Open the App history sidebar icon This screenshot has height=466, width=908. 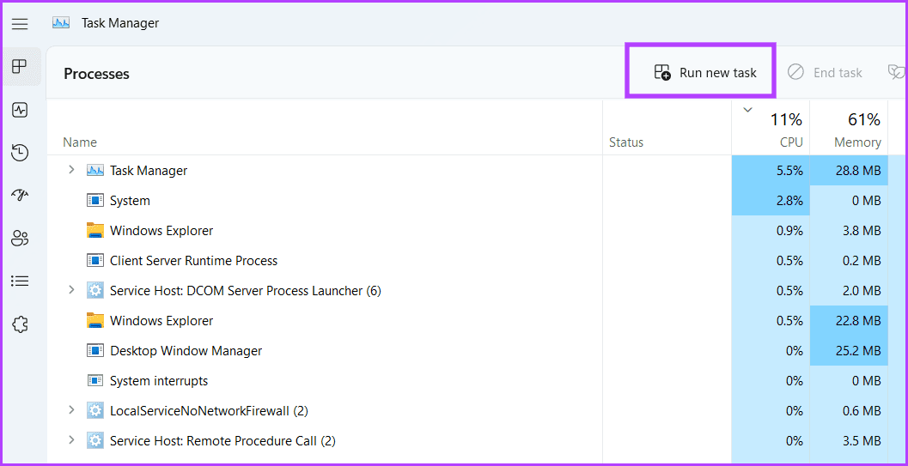tap(20, 153)
